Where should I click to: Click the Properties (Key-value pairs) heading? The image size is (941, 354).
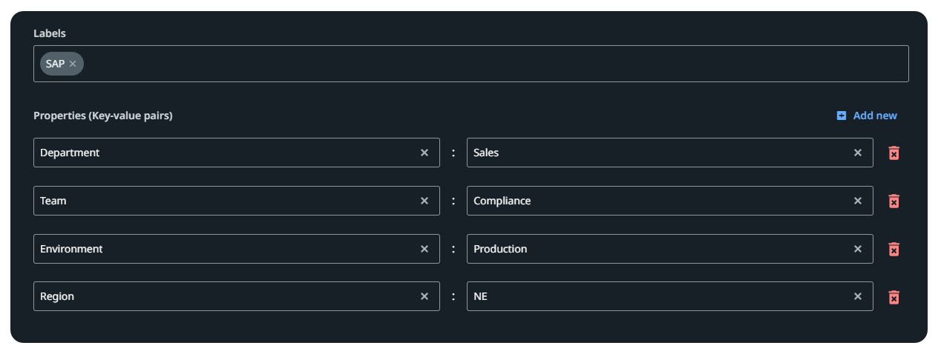[103, 116]
